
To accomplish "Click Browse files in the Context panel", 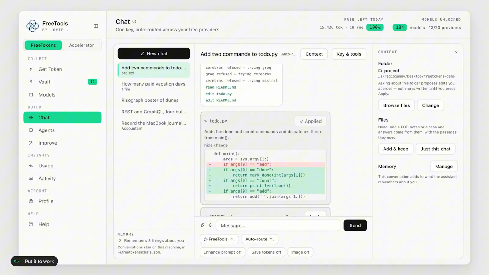I will click(x=396, y=105).
